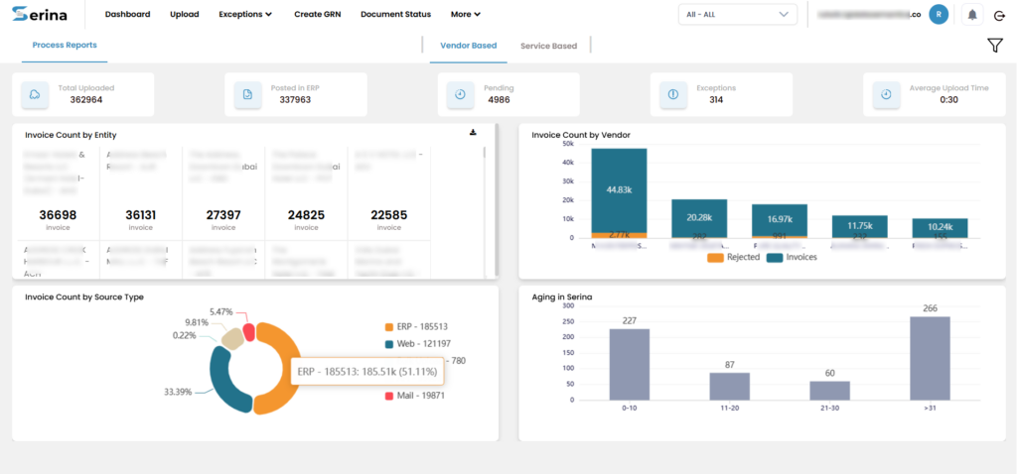Toggle Invoices series in vendor chart legend
This screenshot has width=1017, height=474.
[792, 257]
